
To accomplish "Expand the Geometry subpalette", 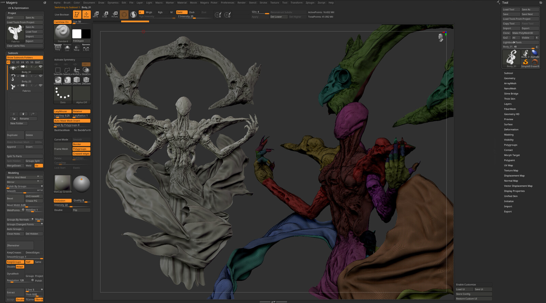I will coord(509,78).
